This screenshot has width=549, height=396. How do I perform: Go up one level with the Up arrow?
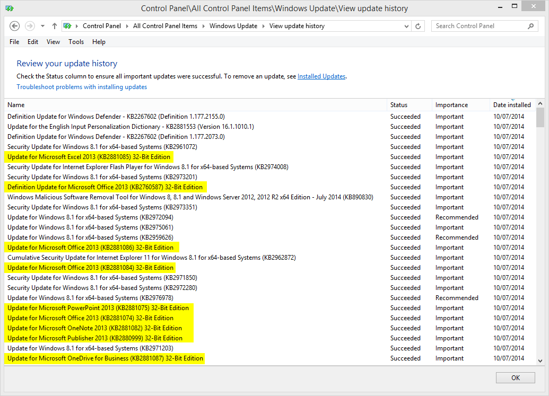tap(55, 26)
